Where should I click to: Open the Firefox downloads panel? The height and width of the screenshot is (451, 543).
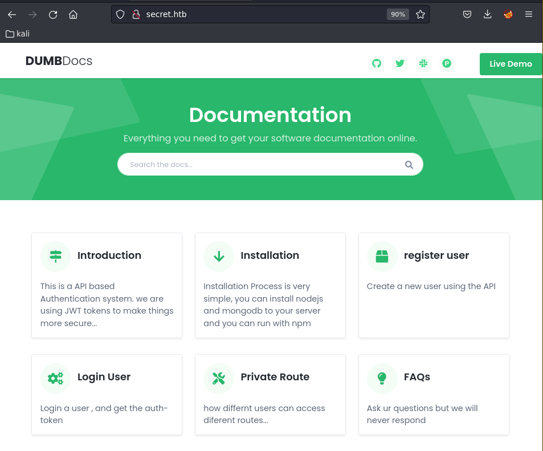click(x=487, y=15)
